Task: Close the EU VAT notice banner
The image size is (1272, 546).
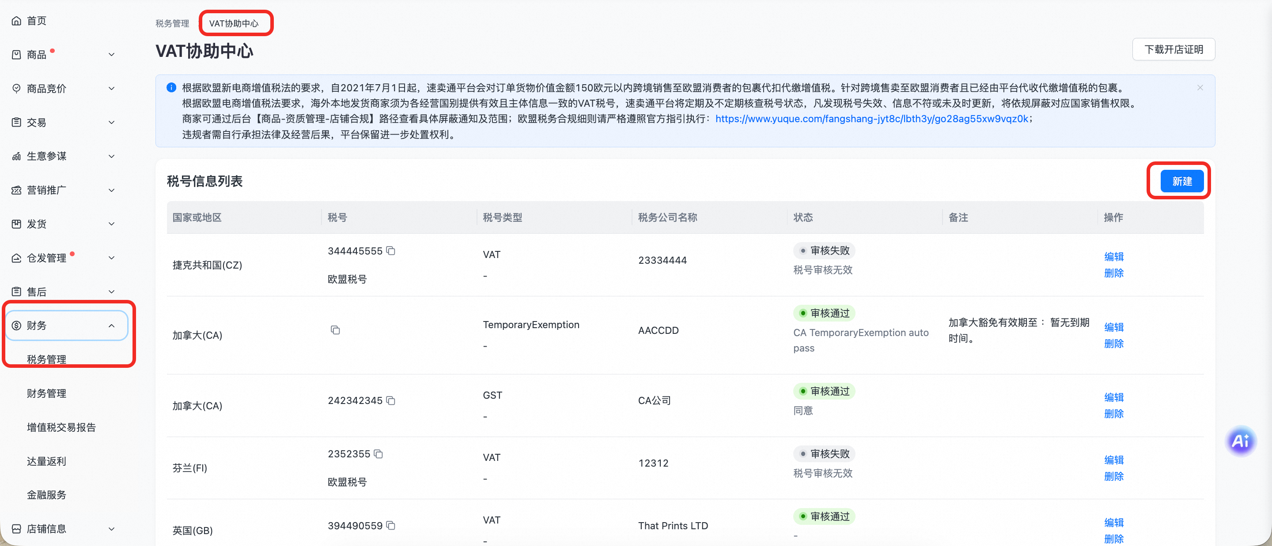Action: pos(1200,87)
